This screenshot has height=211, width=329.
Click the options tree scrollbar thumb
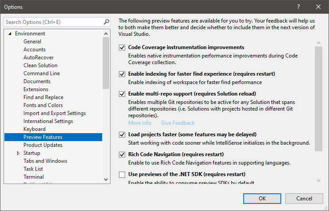(106, 63)
